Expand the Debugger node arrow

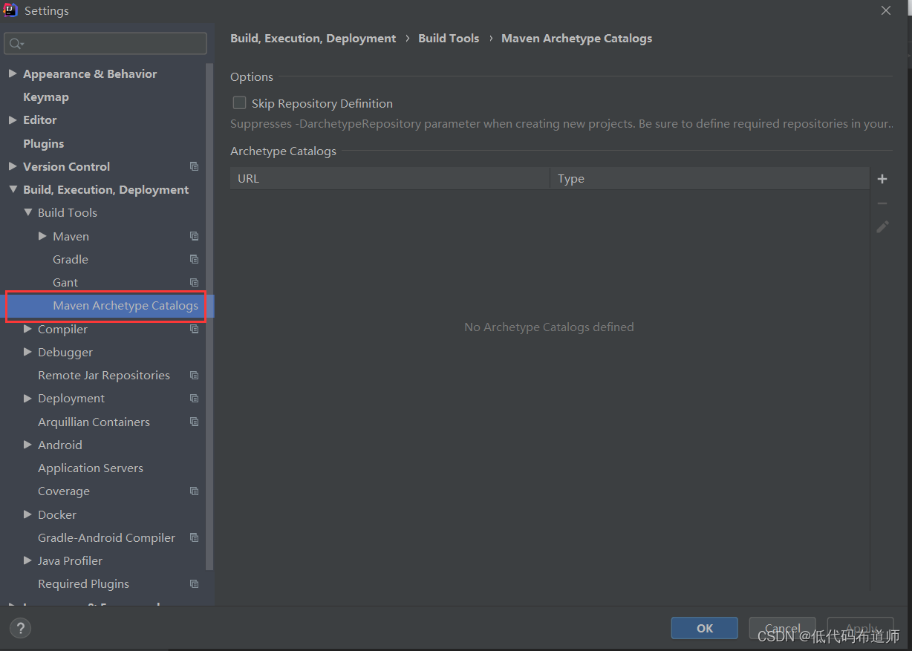click(27, 352)
